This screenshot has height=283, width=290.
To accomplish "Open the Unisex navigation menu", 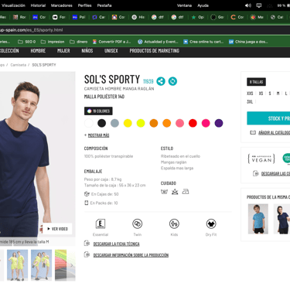I will click(111, 51).
